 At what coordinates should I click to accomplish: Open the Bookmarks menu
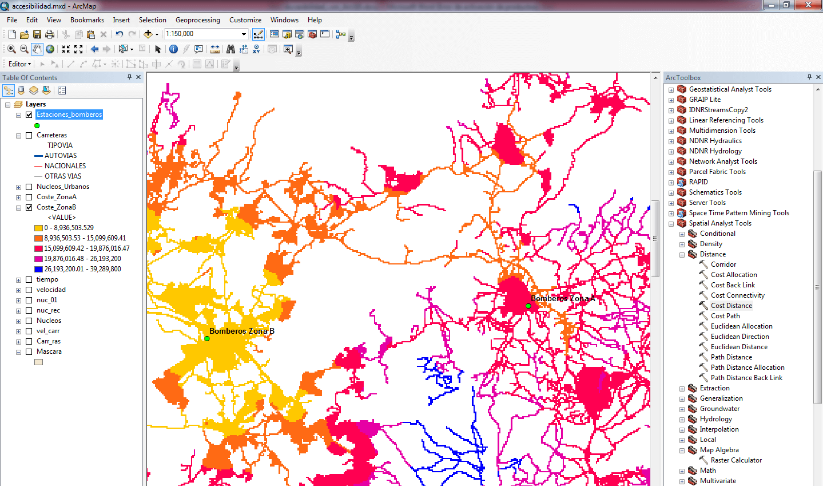(x=87, y=20)
